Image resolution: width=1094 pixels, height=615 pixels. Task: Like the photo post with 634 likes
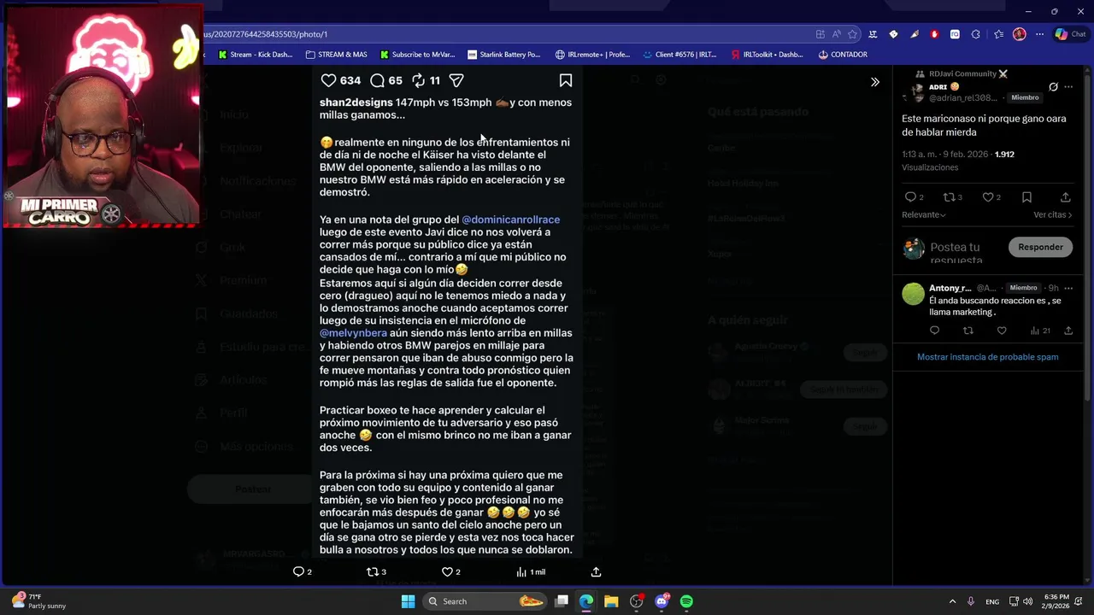[328, 80]
